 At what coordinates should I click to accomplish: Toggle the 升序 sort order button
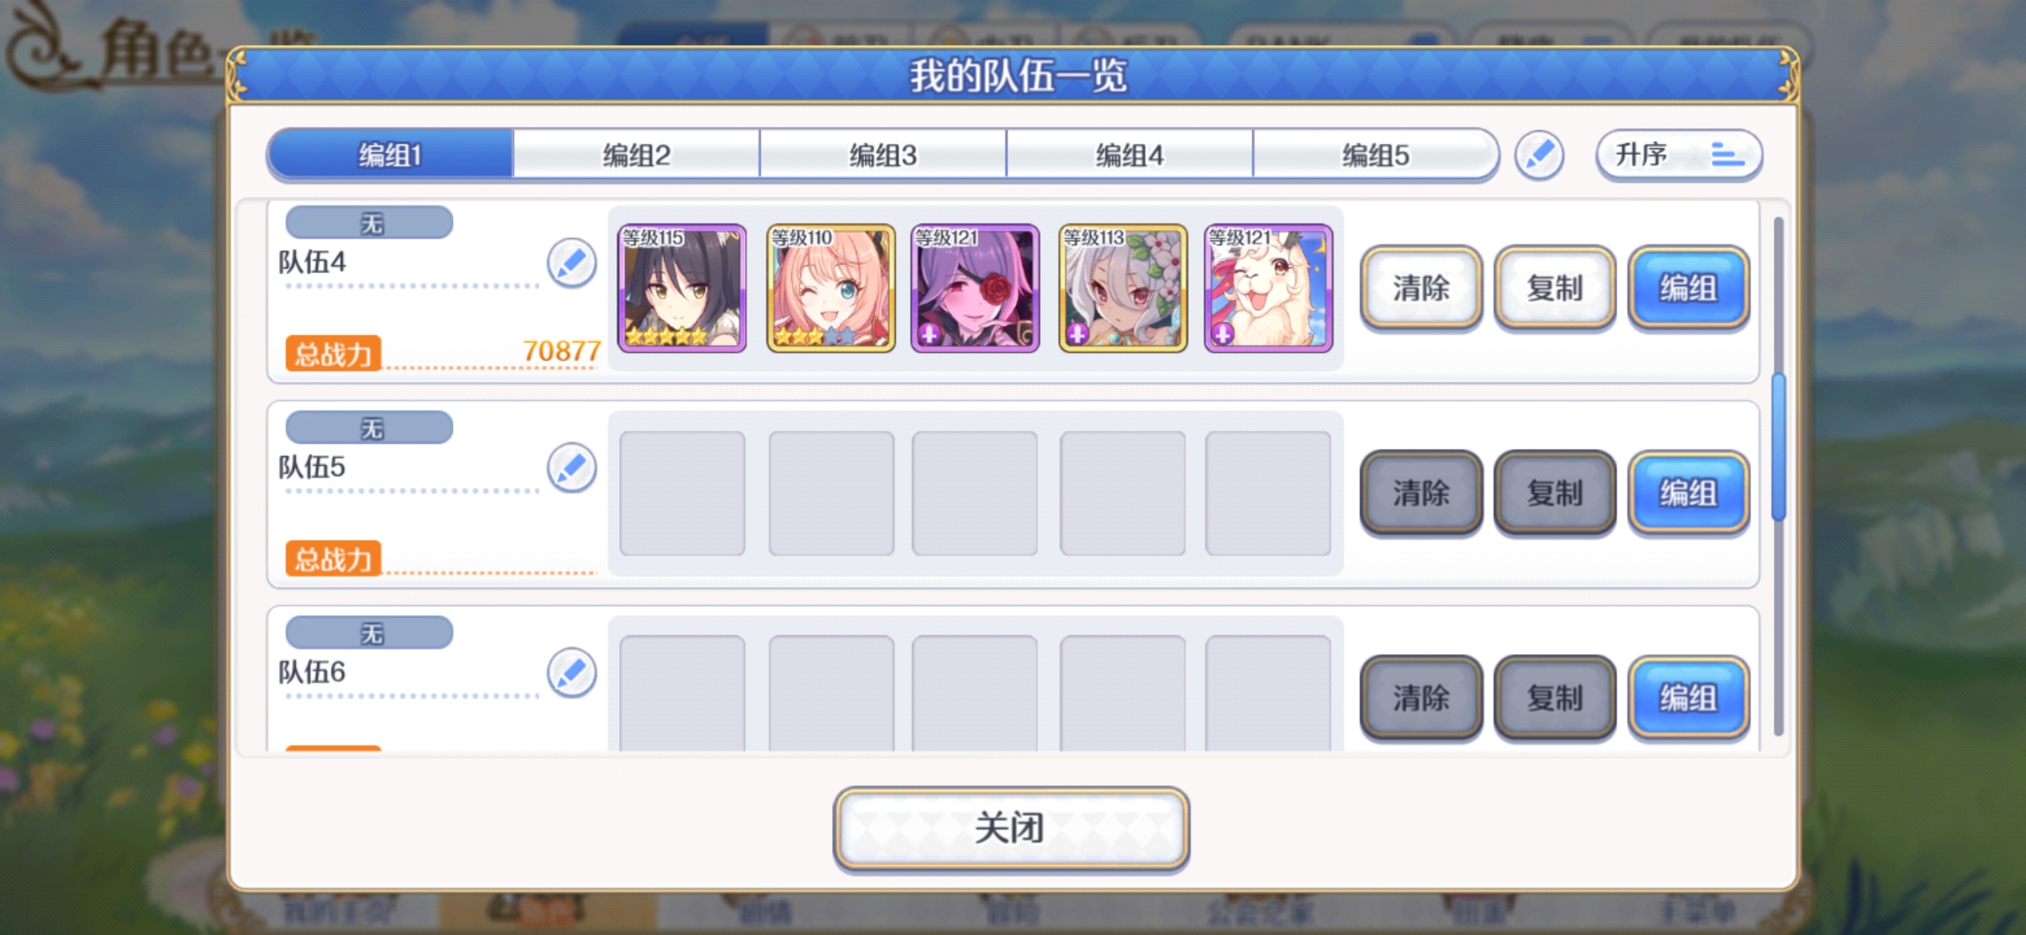pyautogui.click(x=1679, y=156)
